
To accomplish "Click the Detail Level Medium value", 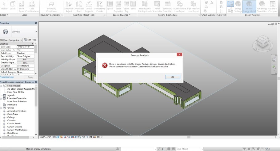I will 25,53.
